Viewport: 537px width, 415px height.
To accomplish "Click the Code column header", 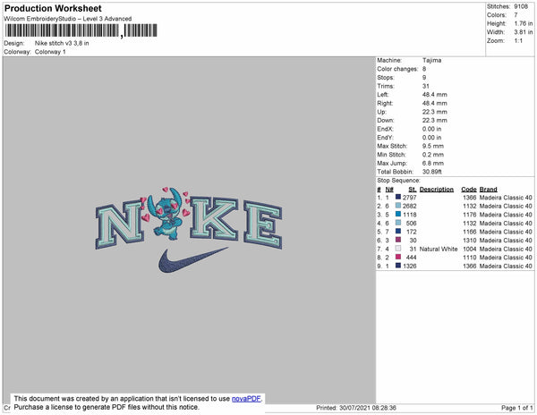I will click(468, 190).
